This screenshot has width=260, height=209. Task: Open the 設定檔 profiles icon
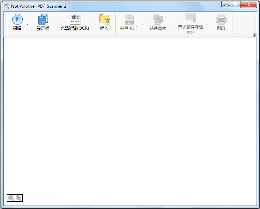(43, 20)
